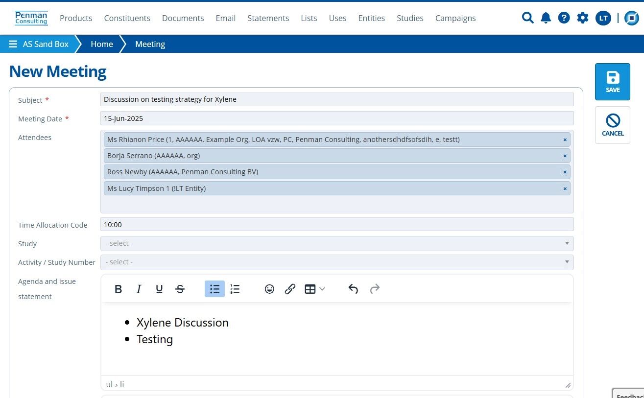Screen dimensions: 644x398
Task: Toggle the bulleted list button
Action: (x=215, y=289)
